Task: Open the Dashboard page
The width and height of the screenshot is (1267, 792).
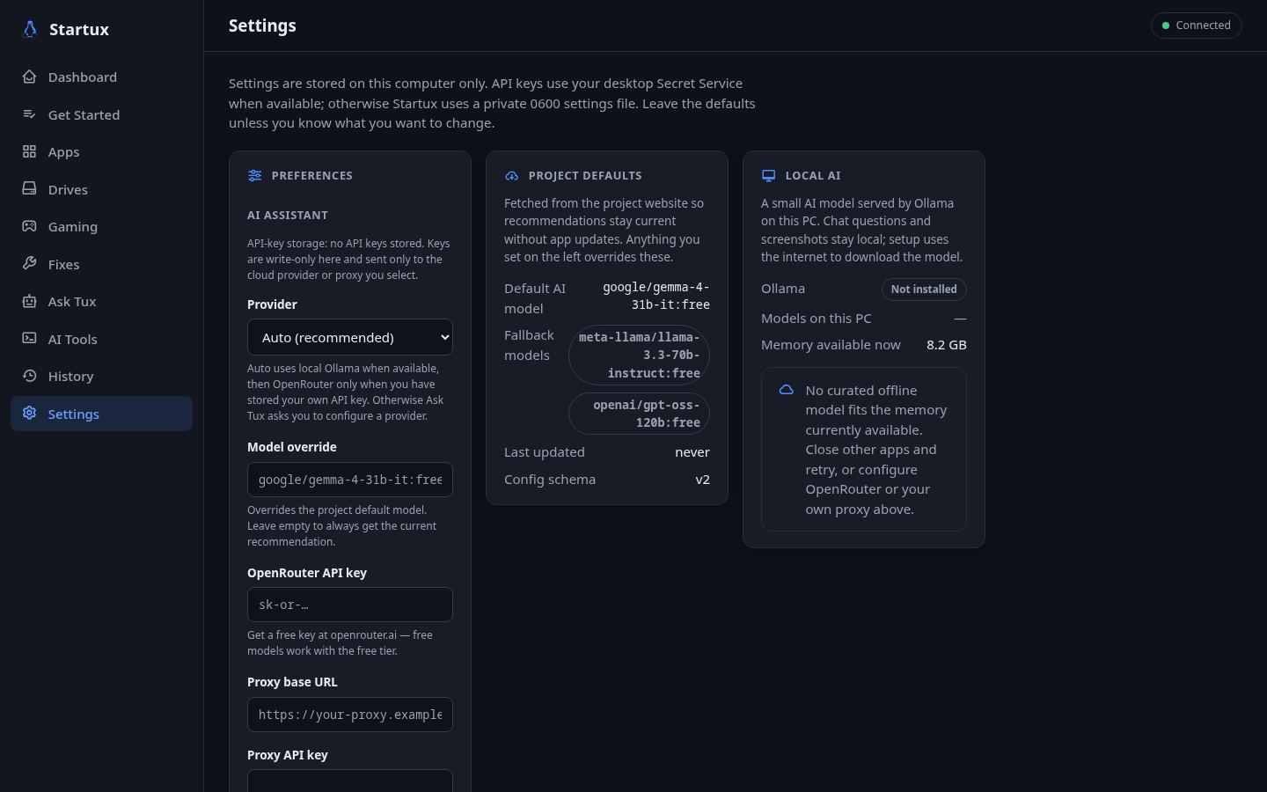Action: [101, 77]
